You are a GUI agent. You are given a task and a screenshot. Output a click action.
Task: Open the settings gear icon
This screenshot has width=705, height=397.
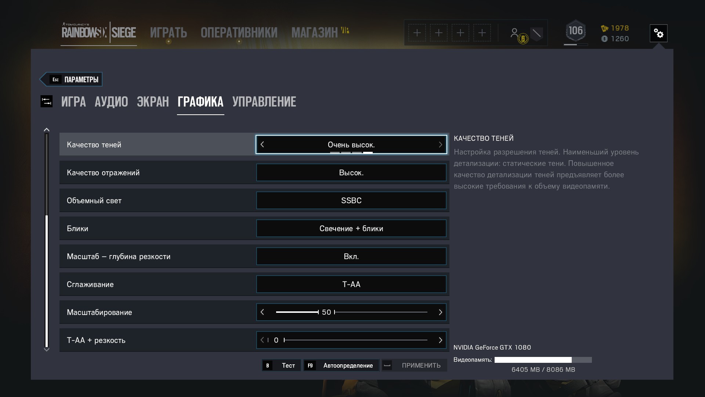click(x=658, y=33)
